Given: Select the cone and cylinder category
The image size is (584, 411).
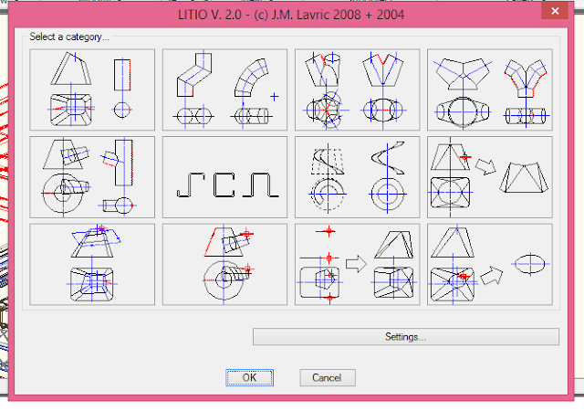Looking at the screenshot, I should (x=92, y=90).
